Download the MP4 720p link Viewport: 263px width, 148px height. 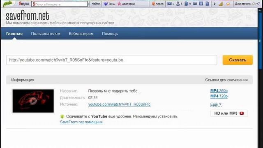point(219,96)
